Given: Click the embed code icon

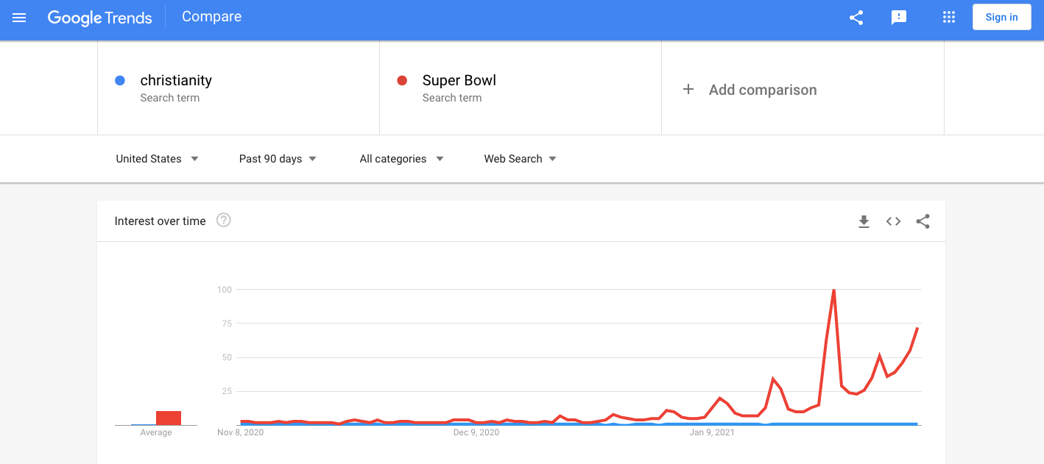Looking at the screenshot, I should [x=893, y=221].
